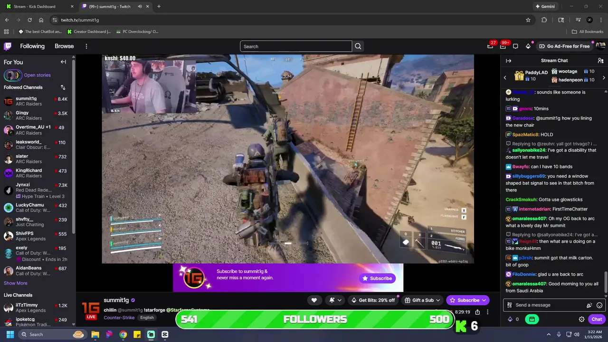Open Jynxzi channel with Hype Train

tap(36, 190)
